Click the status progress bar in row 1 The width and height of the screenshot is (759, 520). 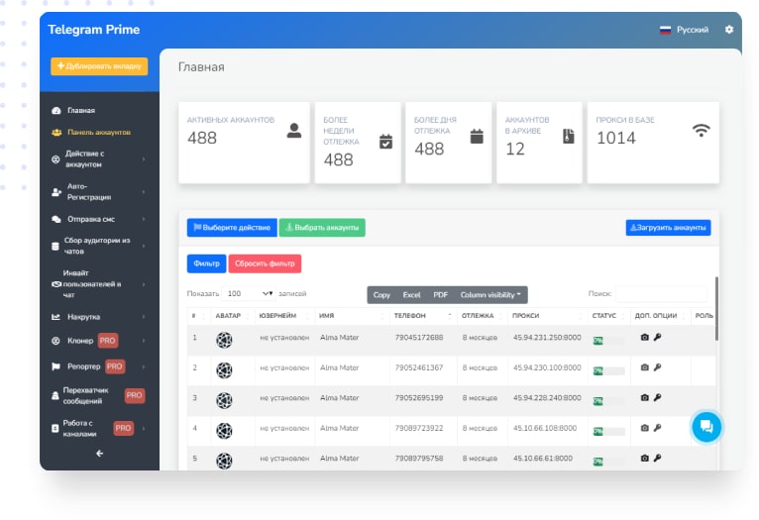[608, 339]
